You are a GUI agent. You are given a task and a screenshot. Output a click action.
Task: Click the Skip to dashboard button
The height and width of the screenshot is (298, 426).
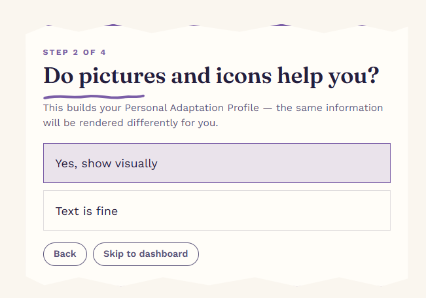coord(146,254)
